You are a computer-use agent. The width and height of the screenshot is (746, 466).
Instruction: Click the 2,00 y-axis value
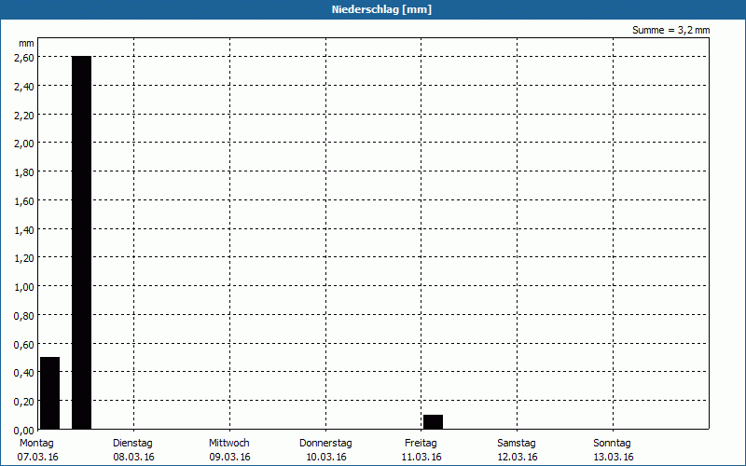click(x=24, y=144)
